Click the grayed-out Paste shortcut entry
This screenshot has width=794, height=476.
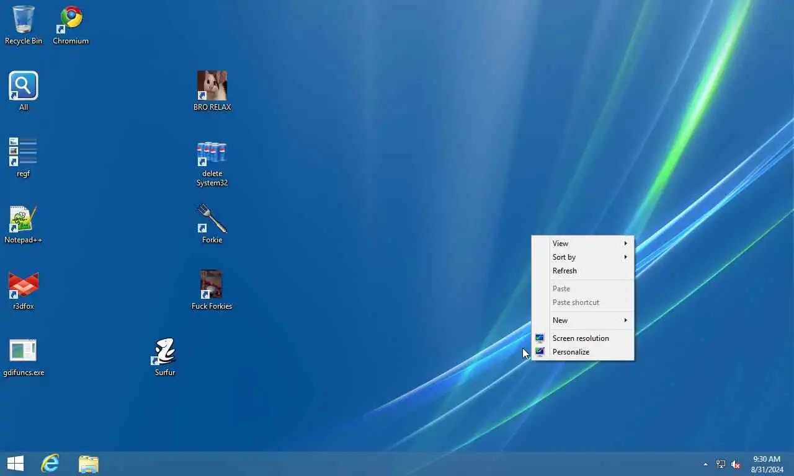click(x=583, y=302)
